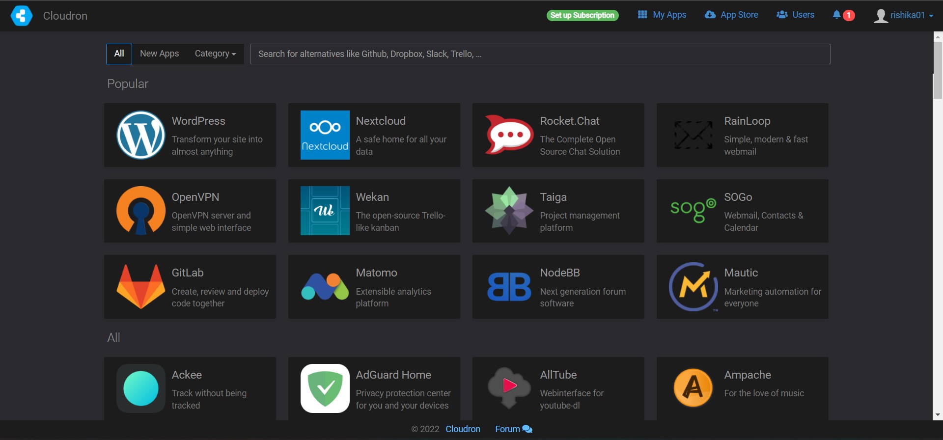
Task: Switch to the New Apps tab
Action: tap(160, 54)
